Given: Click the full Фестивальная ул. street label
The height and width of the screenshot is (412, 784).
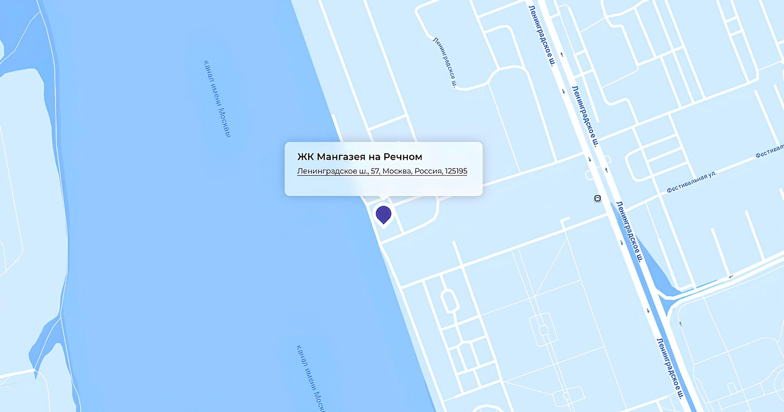Looking at the screenshot, I should (x=692, y=182).
